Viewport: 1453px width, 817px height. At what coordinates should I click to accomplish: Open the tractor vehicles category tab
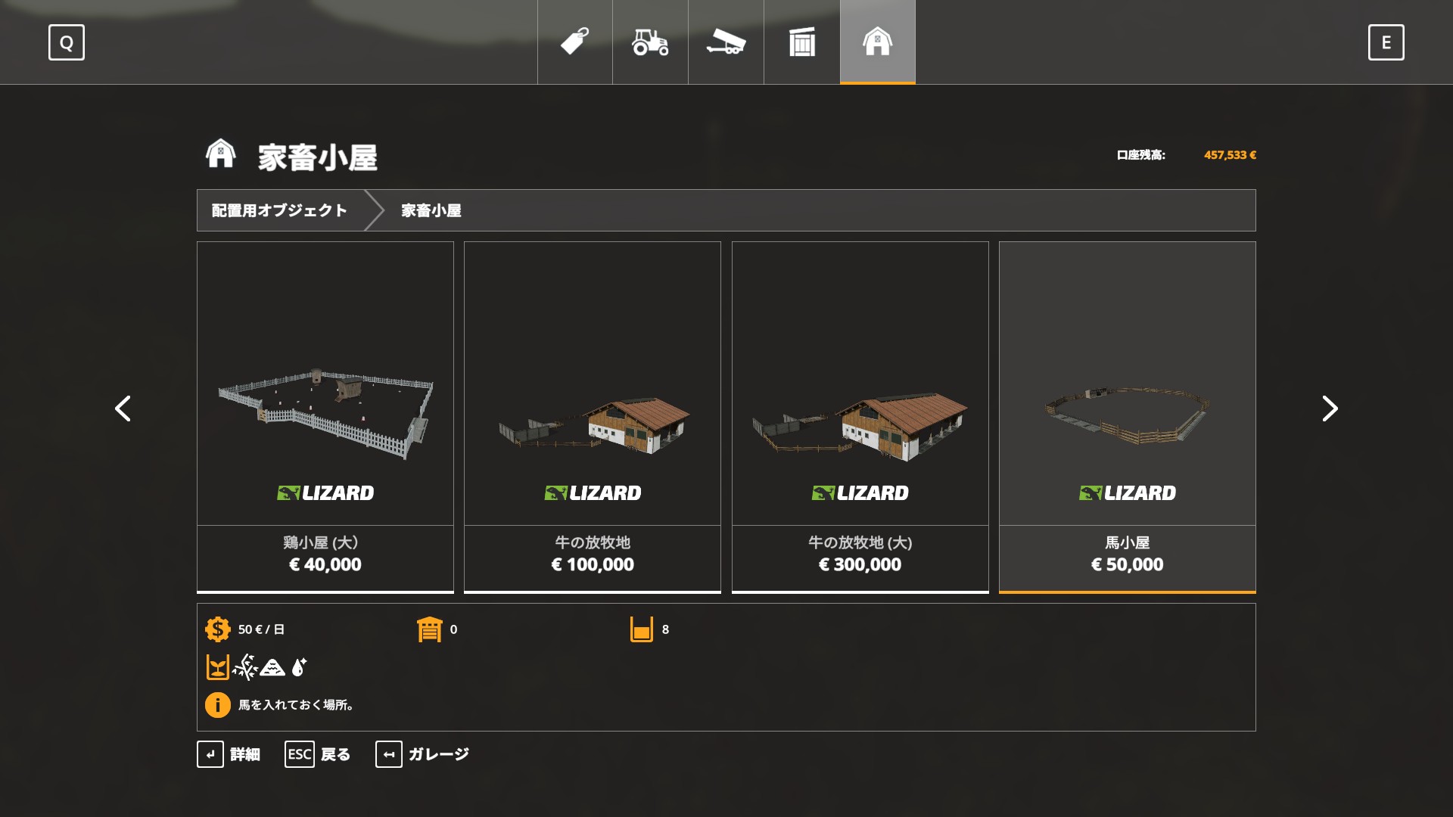click(650, 42)
